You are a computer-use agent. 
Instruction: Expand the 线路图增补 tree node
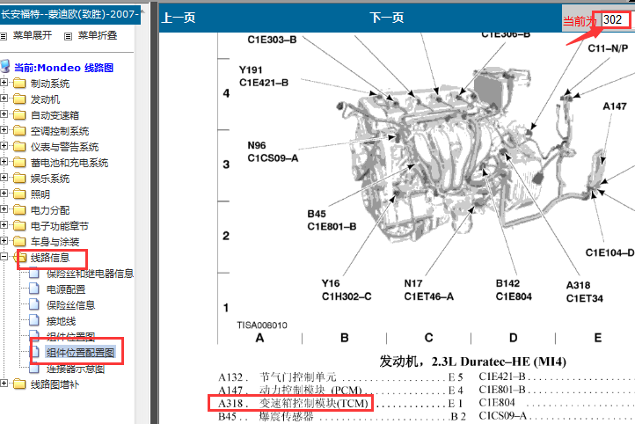point(4,384)
